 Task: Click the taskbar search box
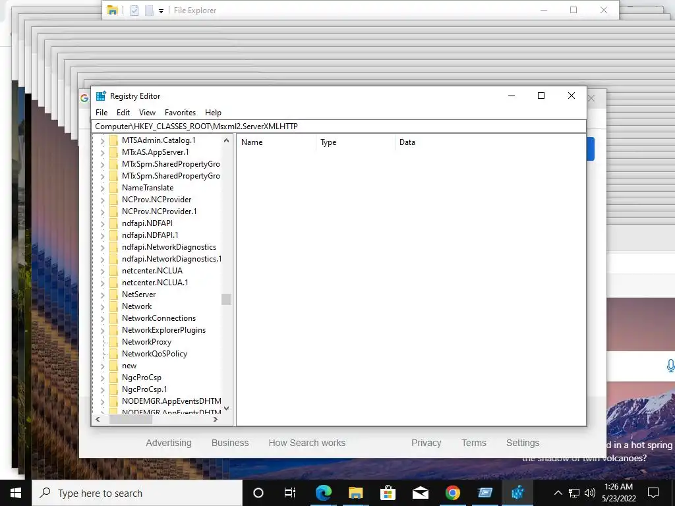(137, 493)
